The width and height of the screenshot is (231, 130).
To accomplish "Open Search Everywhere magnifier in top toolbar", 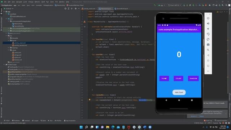I will click(226, 5).
